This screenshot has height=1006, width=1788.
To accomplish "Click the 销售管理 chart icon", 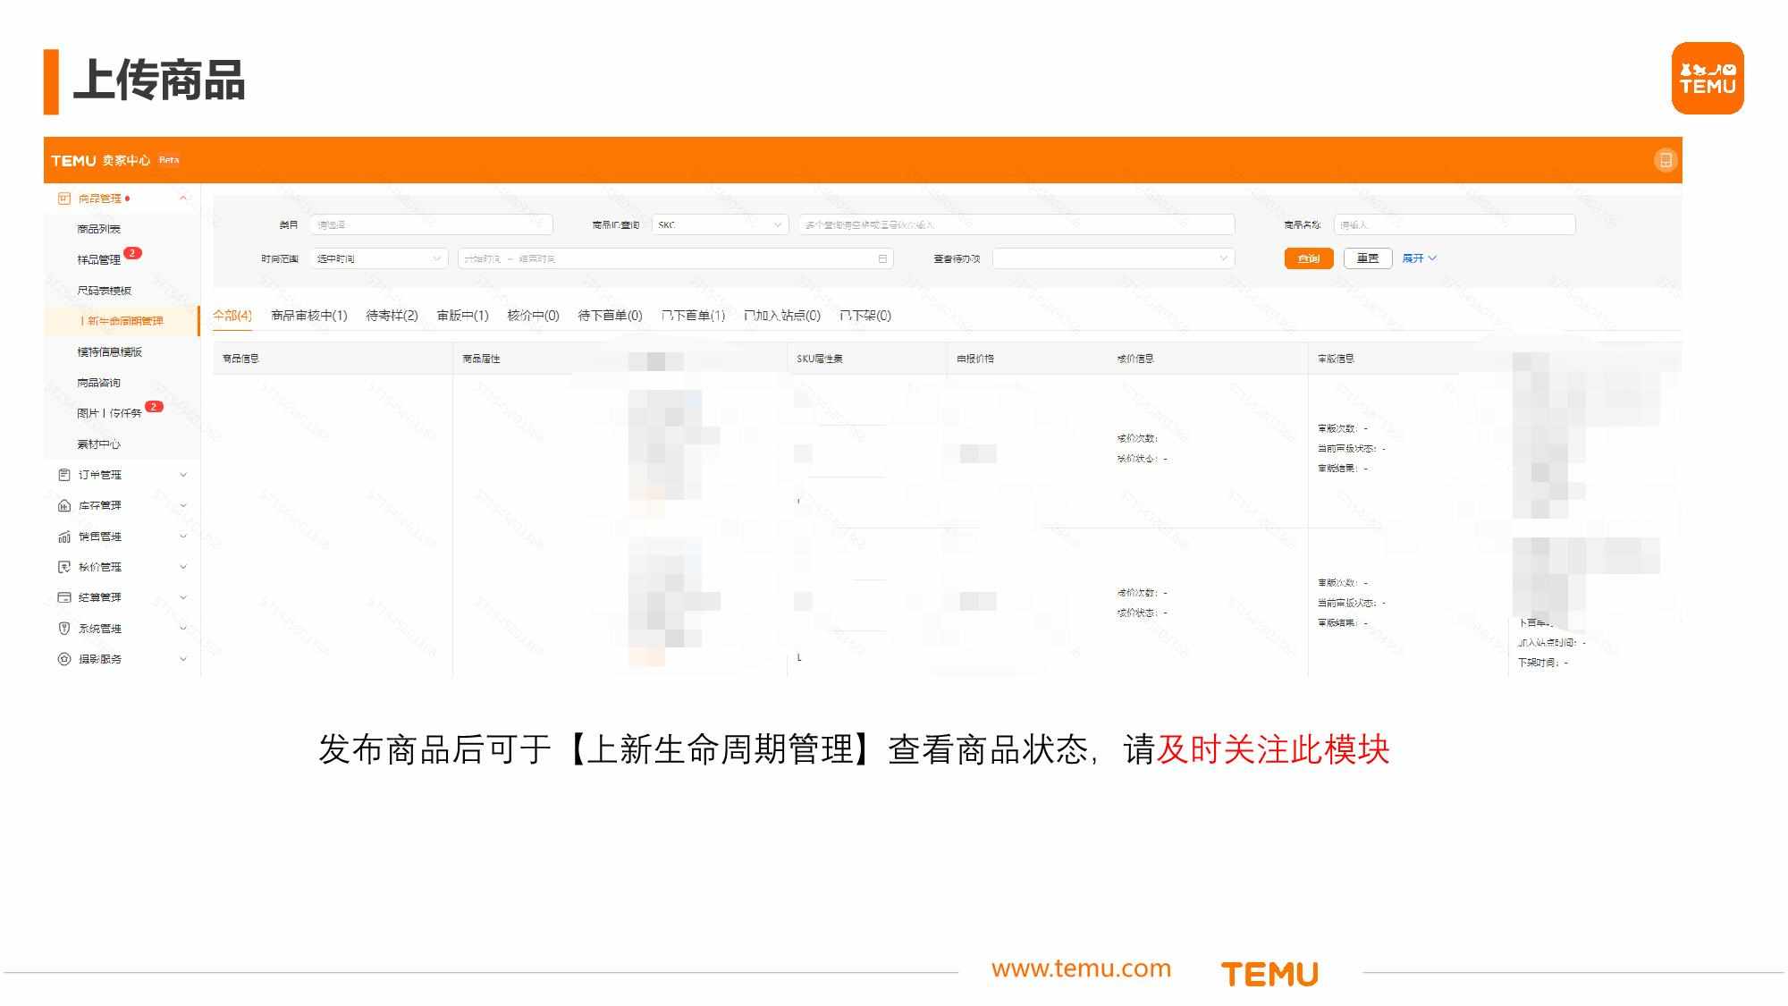I will (x=63, y=537).
